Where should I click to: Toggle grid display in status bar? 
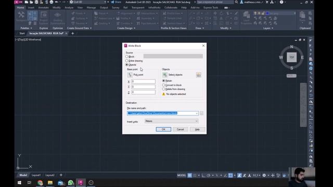189,176
